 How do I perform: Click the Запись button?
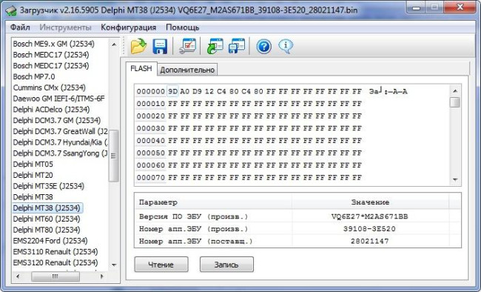tap(226, 265)
